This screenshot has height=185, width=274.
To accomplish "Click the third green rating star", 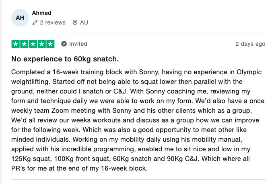I will pos(33,44).
